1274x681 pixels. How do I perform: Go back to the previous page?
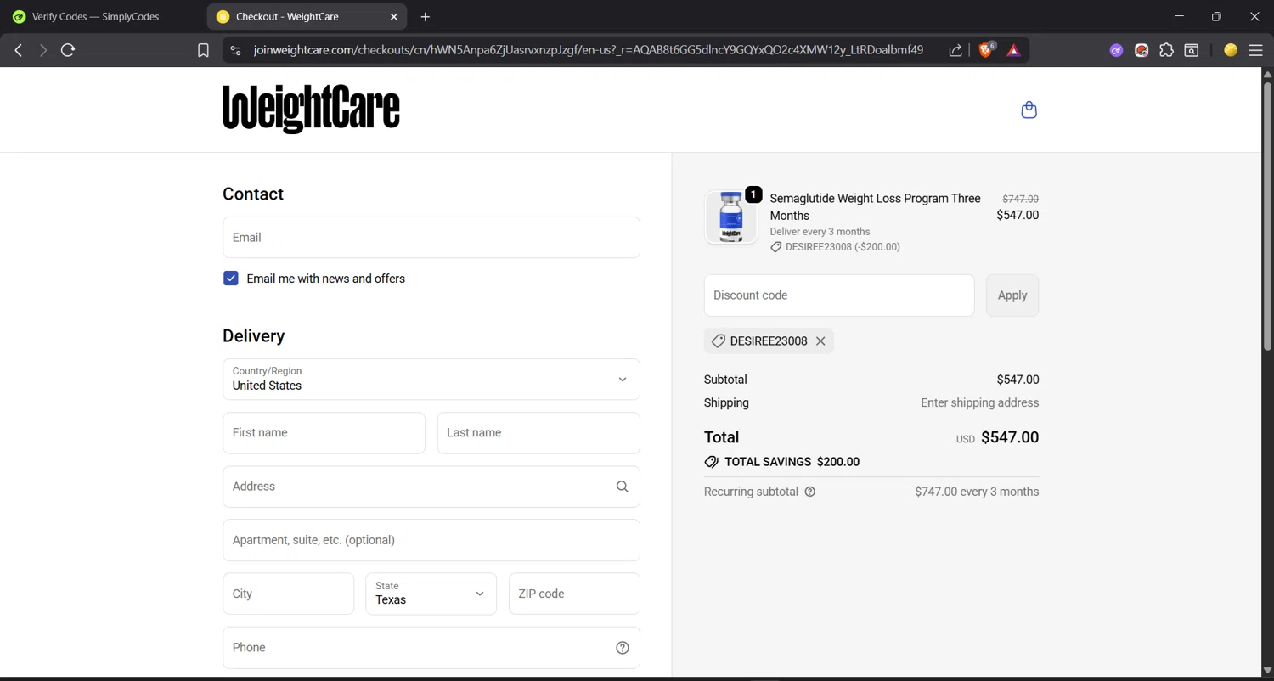point(19,50)
